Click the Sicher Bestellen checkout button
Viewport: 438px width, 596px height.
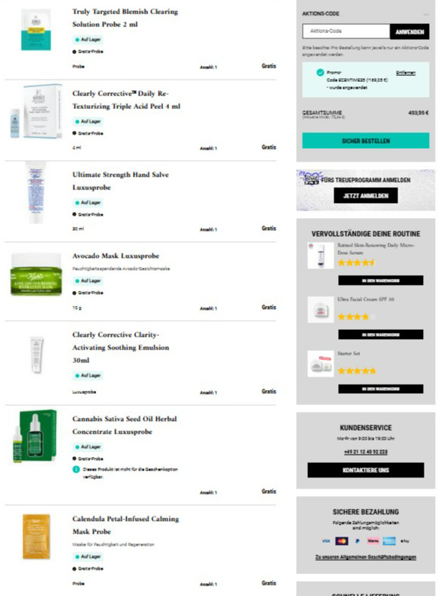366,141
